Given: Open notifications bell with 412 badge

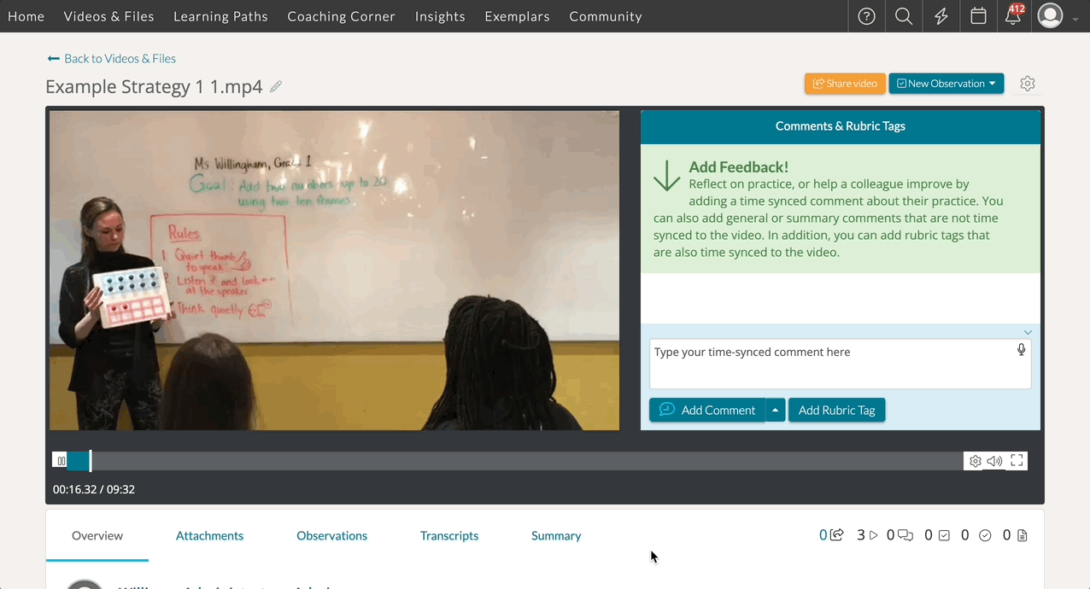Looking at the screenshot, I should coord(1013,15).
